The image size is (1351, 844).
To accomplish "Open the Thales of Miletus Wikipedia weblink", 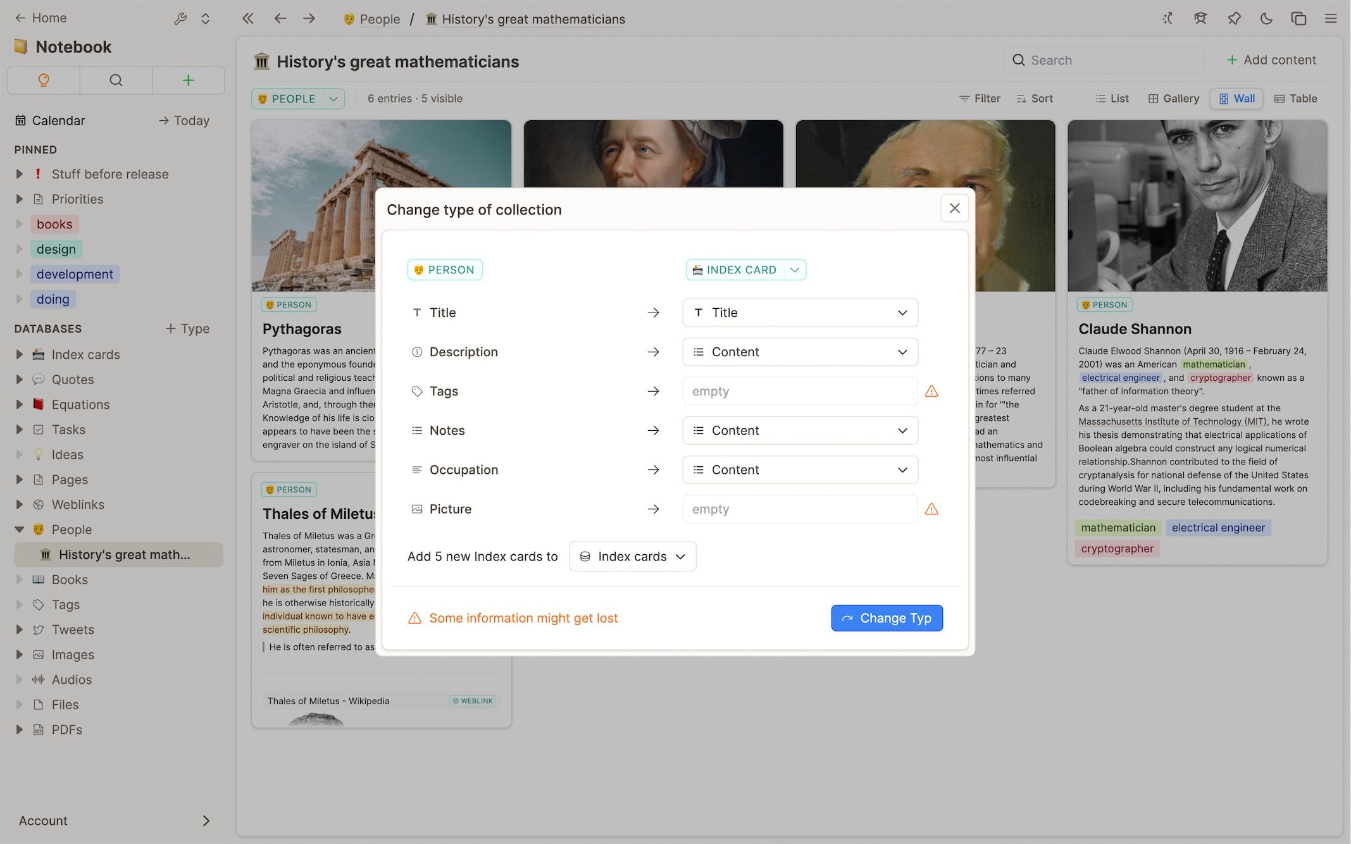I will point(381,701).
